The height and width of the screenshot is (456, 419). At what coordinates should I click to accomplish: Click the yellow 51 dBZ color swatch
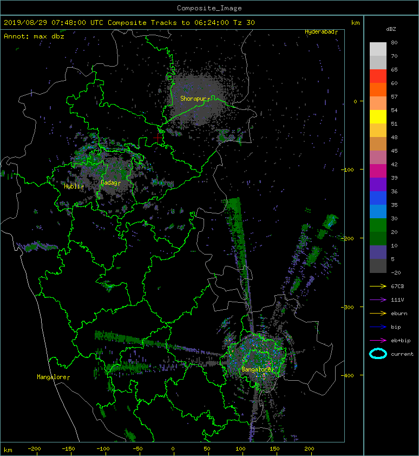[378, 117]
